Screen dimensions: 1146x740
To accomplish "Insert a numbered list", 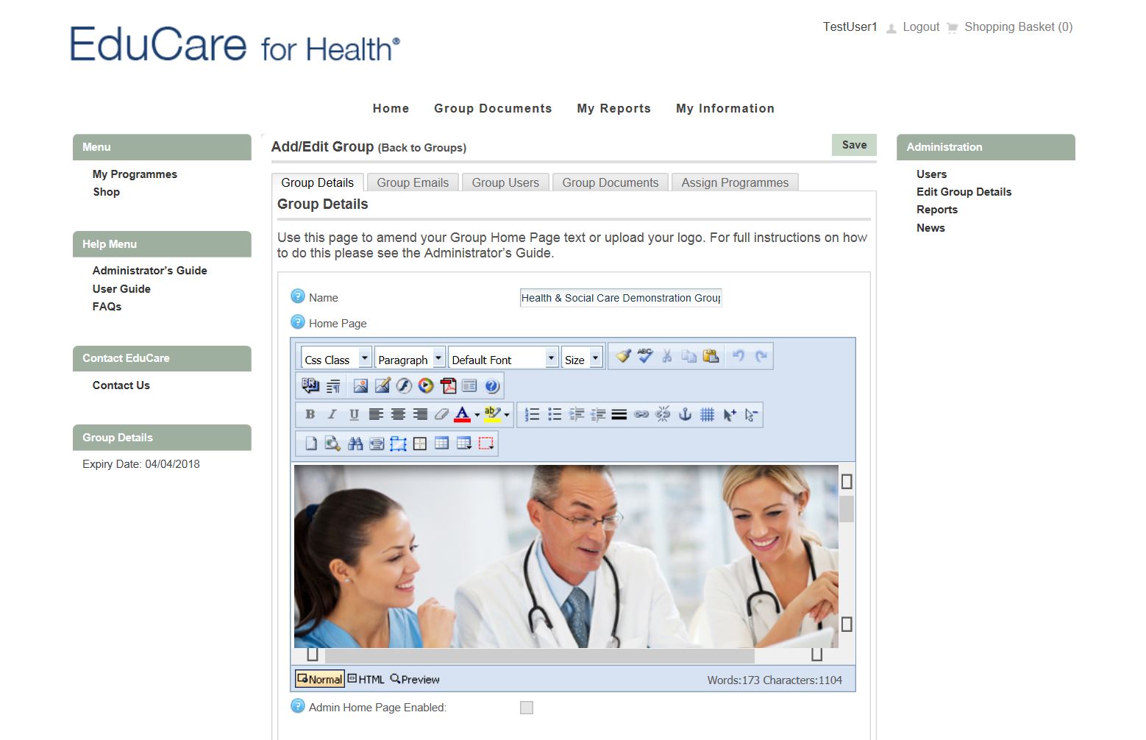I will 532,414.
